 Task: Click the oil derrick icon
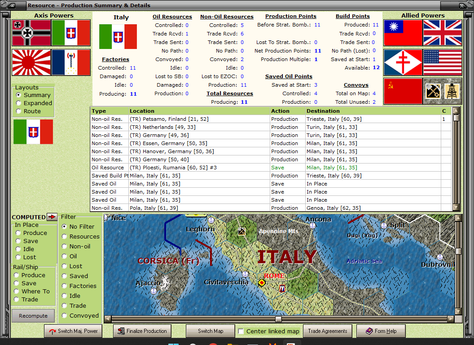(452, 91)
